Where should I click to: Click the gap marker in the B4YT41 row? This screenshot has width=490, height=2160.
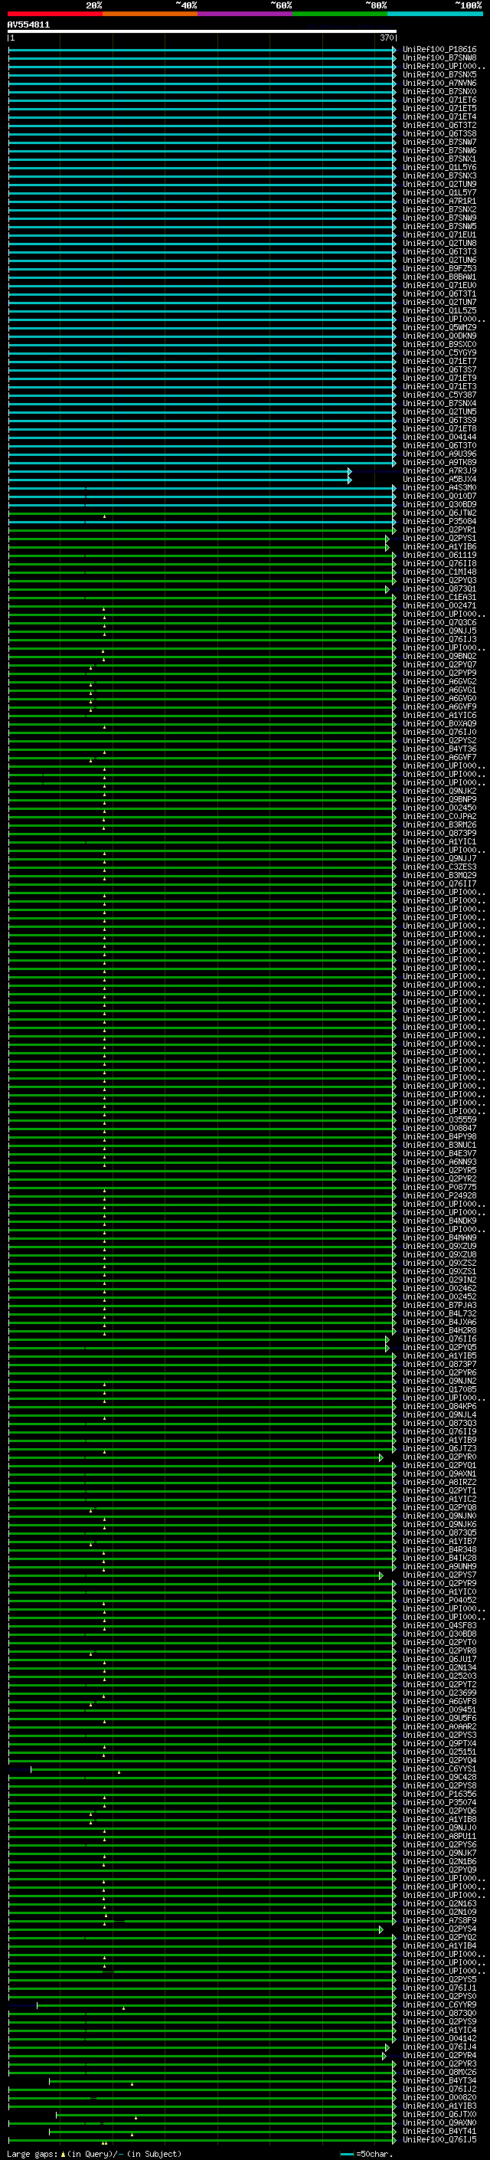coord(132,2134)
